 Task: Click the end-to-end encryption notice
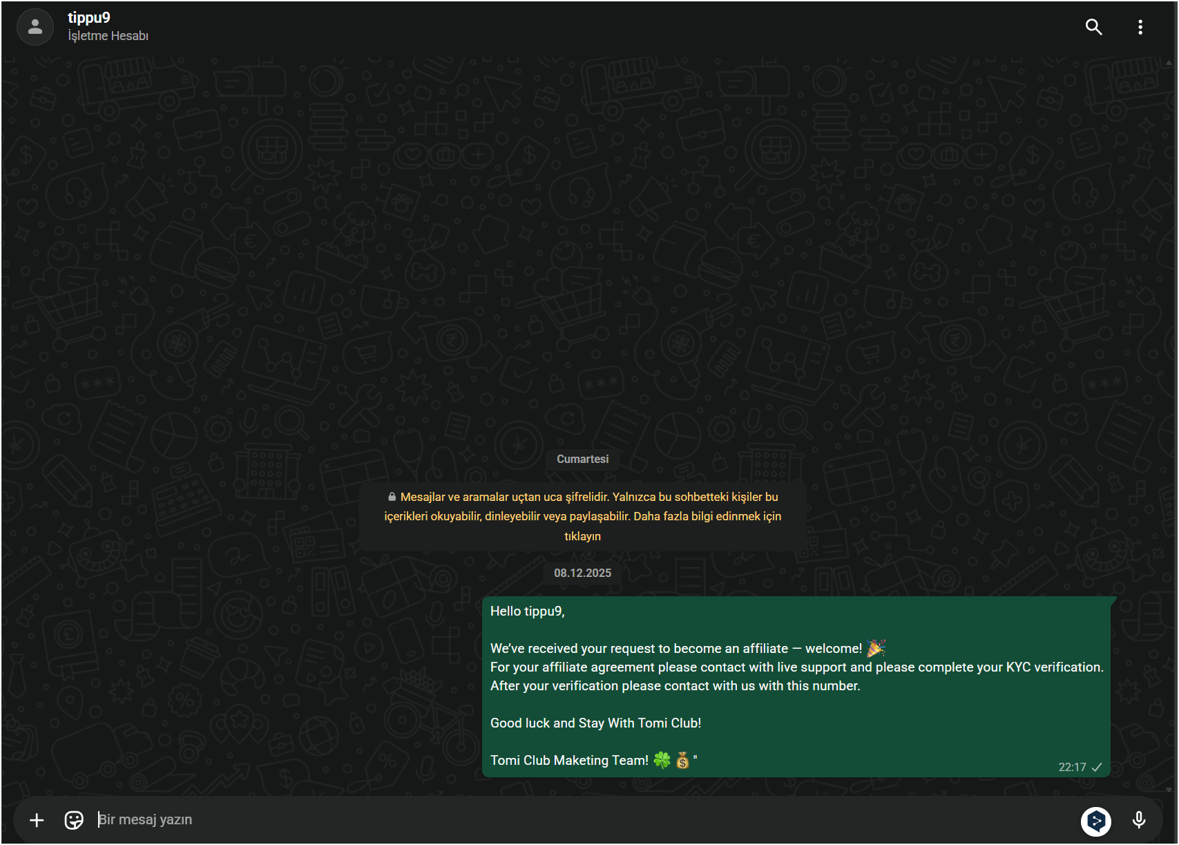[583, 516]
